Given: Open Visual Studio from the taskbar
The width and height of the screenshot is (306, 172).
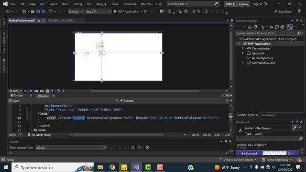Looking at the screenshot, I should tap(136, 167).
